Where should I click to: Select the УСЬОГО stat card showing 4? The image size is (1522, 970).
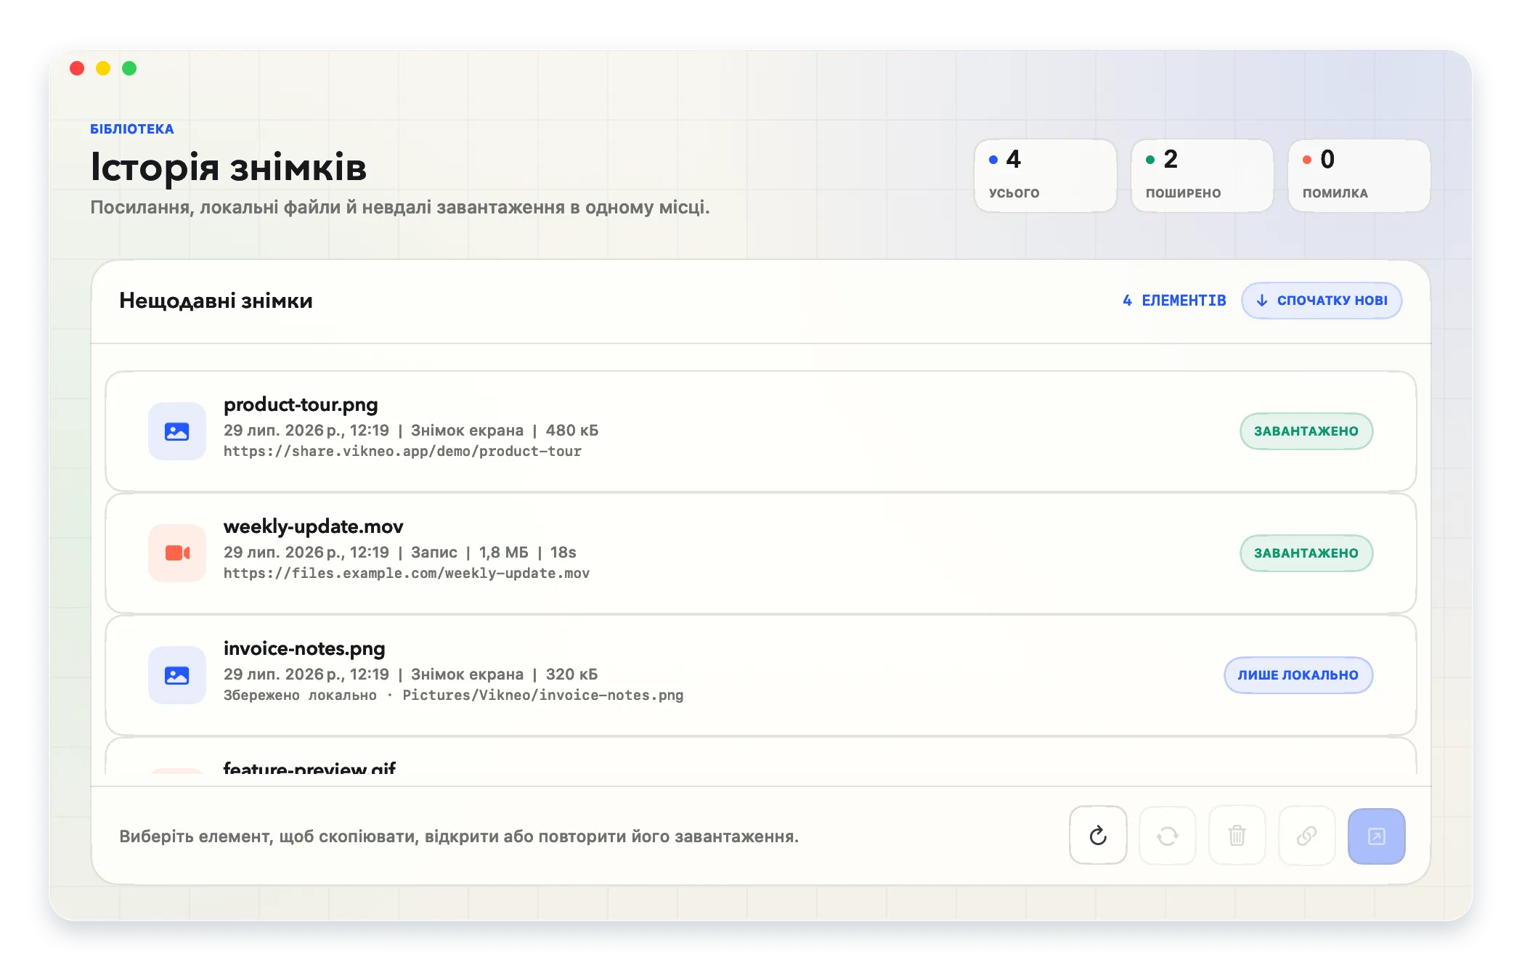pyautogui.click(x=1045, y=176)
